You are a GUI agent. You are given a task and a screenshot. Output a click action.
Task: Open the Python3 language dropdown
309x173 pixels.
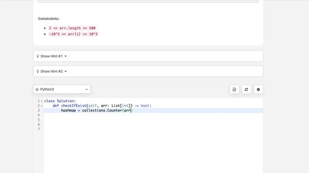[x=62, y=89]
